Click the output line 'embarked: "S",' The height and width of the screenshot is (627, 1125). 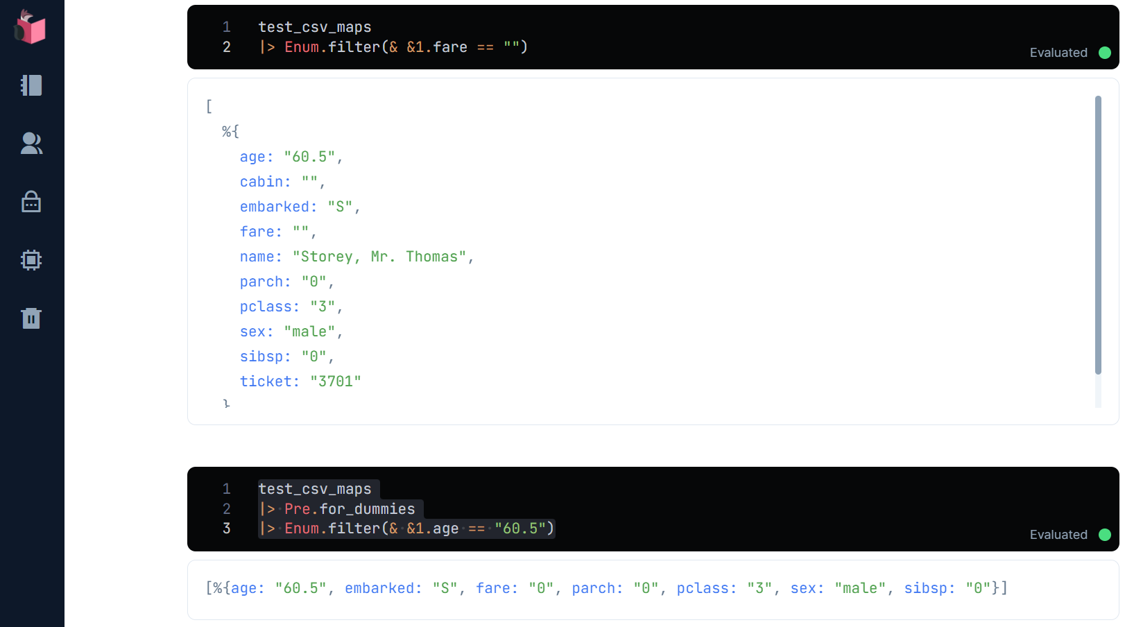click(300, 207)
